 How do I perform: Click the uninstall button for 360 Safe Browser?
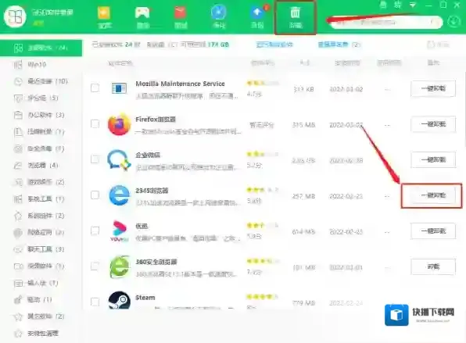(433, 266)
